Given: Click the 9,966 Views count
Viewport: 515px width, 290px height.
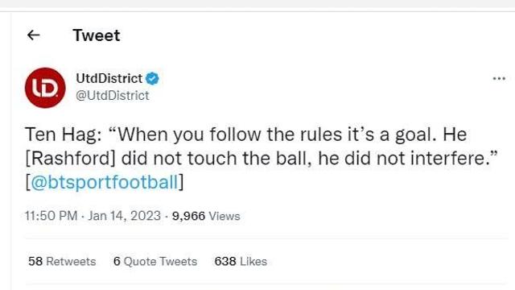Looking at the screenshot, I should click(x=206, y=216).
